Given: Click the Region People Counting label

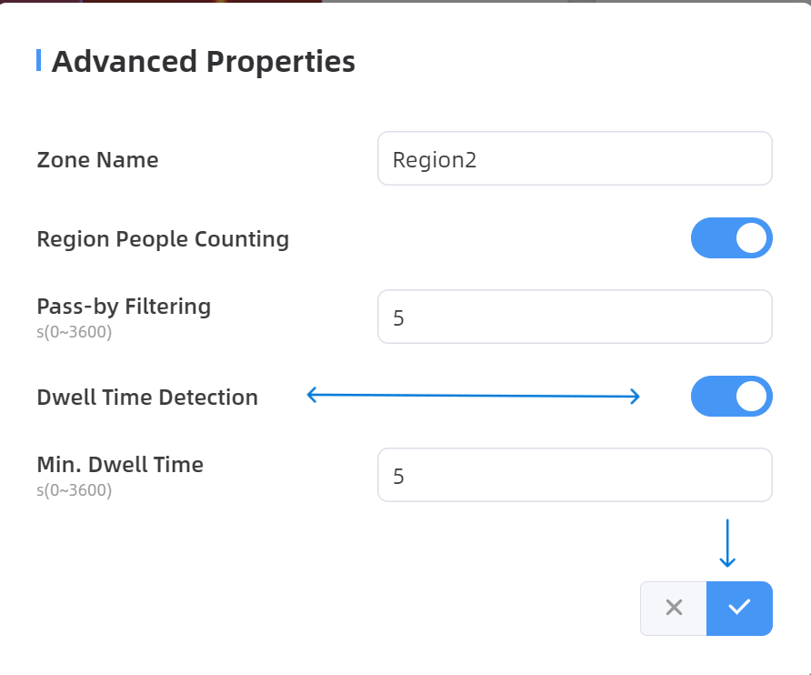Looking at the screenshot, I should (x=163, y=239).
